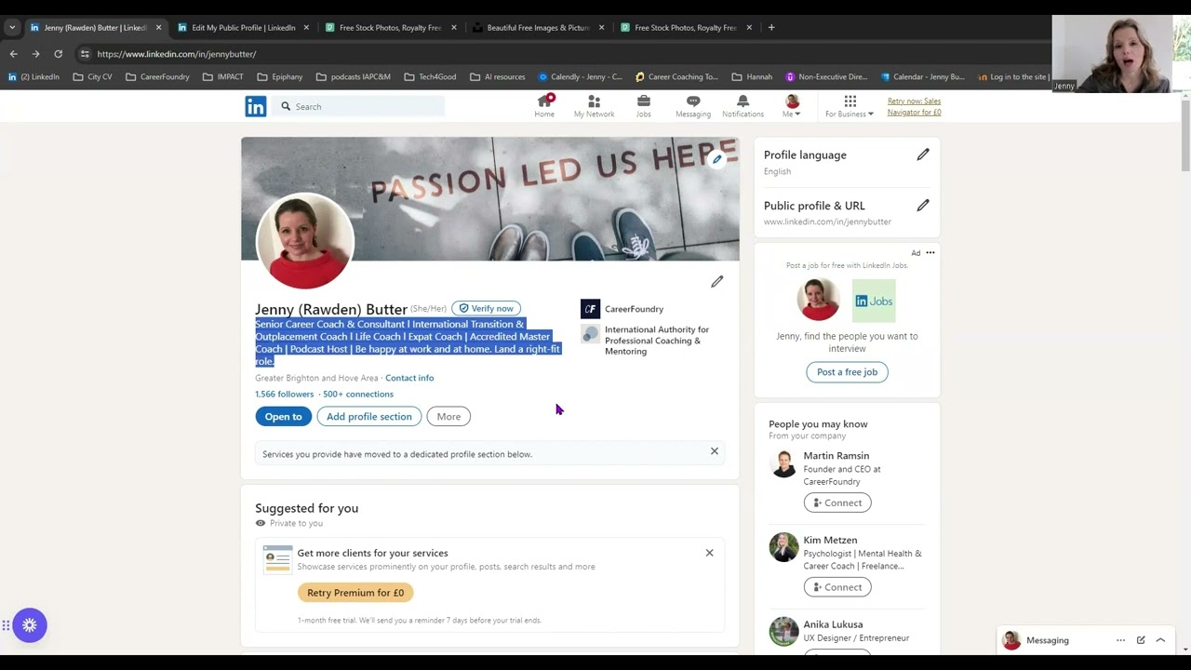Open Calendly - Jenny bookmark

pyautogui.click(x=580, y=76)
